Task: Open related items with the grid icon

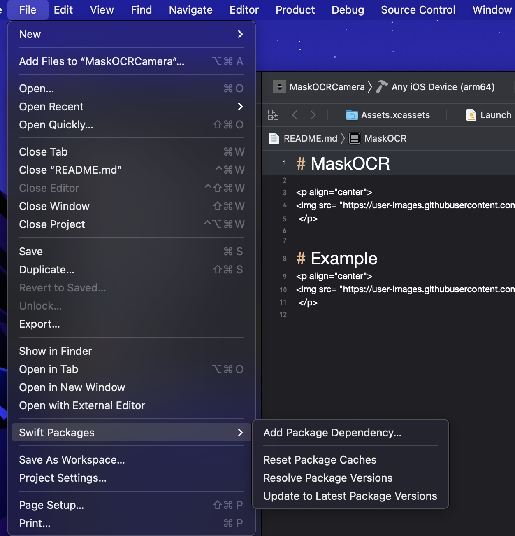Action: coord(273,115)
